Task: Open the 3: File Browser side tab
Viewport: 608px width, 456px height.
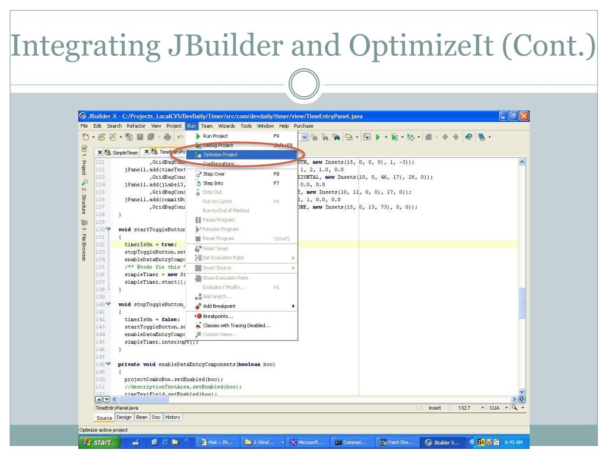Action: click(84, 240)
